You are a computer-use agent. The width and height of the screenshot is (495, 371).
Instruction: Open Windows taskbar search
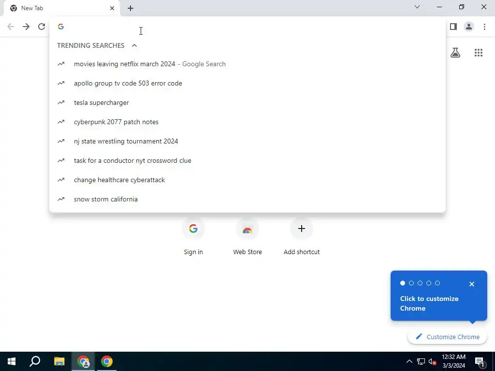(x=35, y=361)
